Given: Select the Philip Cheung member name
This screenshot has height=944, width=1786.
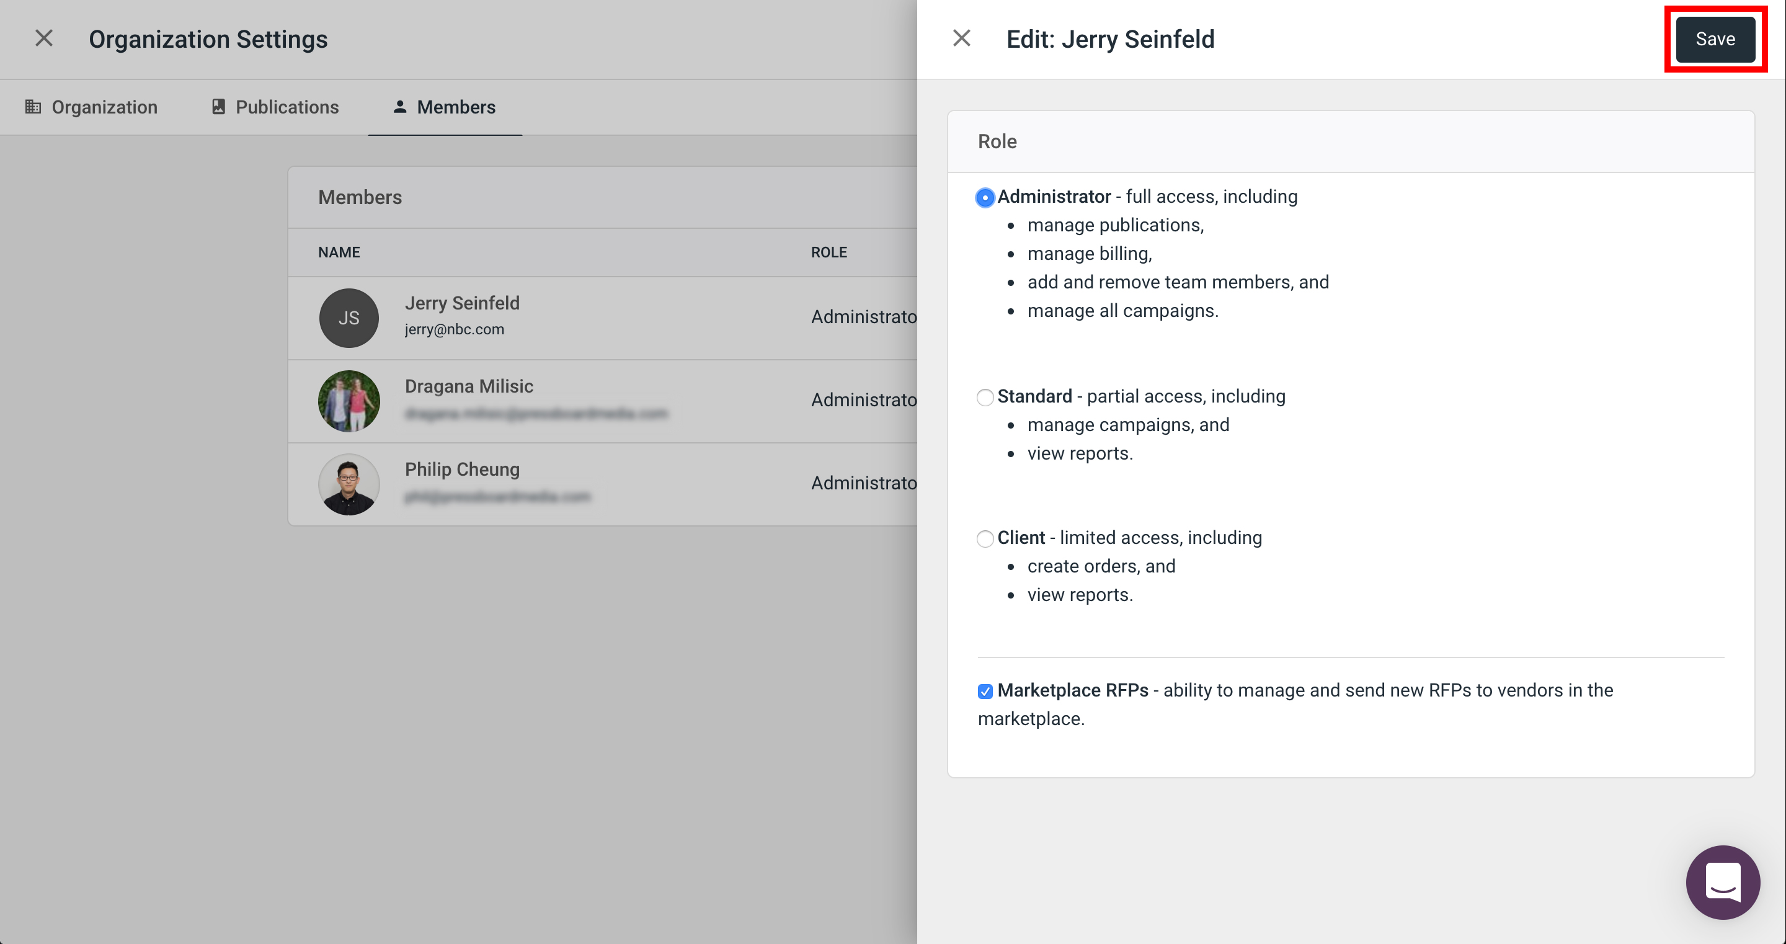Looking at the screenshot, I should pyautogui.click(x=462, y=469).
